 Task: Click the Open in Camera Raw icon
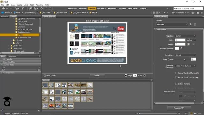click(41, 9)
